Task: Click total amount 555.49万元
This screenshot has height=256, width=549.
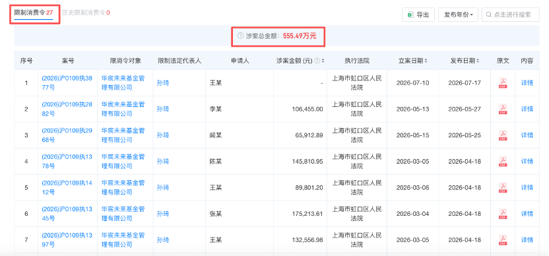Action: click(300, 36)
